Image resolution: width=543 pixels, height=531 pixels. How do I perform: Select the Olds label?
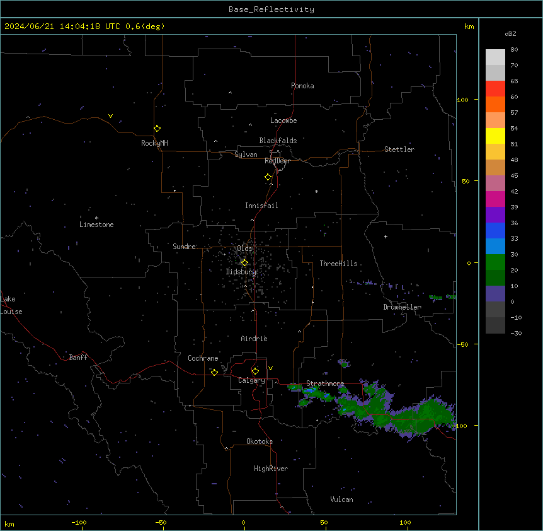click(244, 248)
